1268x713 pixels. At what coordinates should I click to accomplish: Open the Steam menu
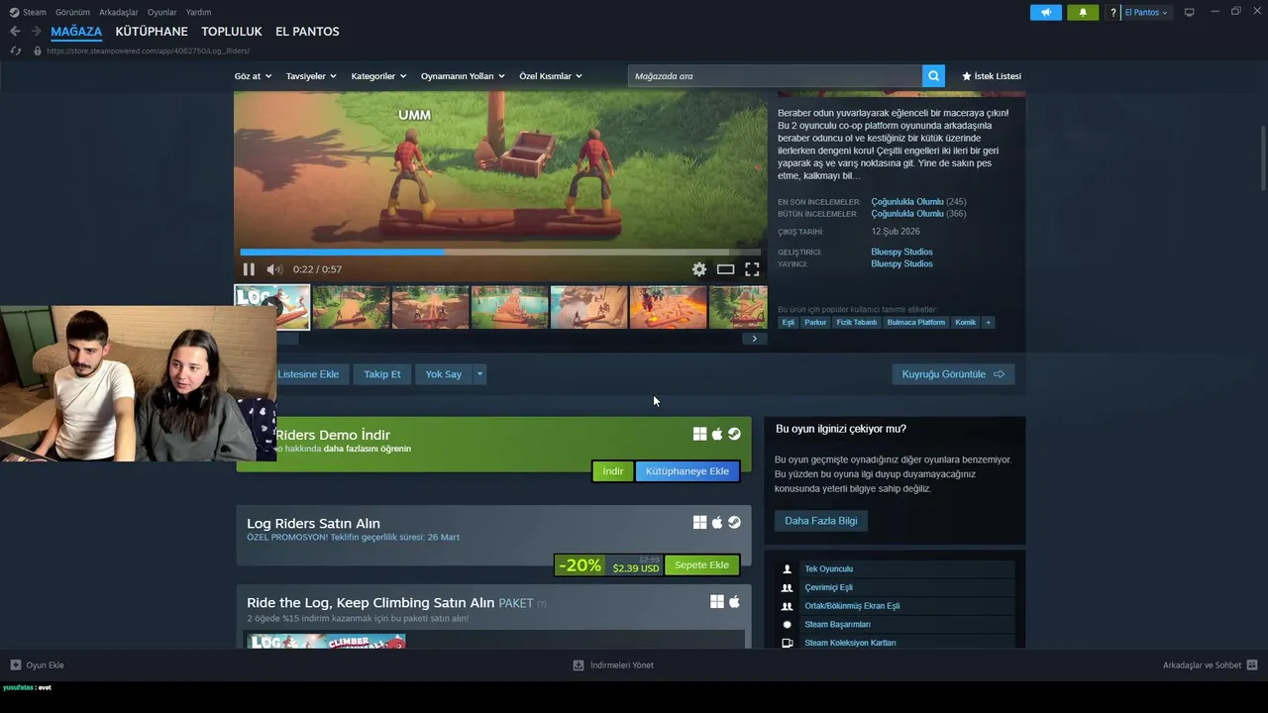29,12
